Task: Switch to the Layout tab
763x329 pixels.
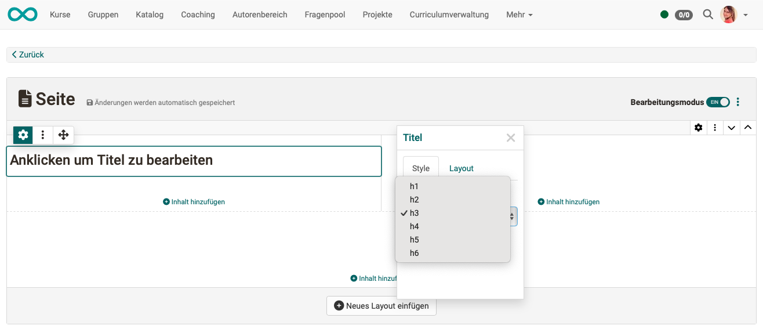Action: (461, 168)
